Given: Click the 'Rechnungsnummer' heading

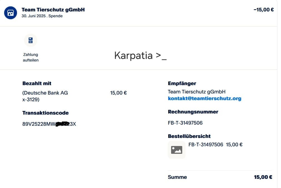Looking at the screenshot, I should [193, 112].
